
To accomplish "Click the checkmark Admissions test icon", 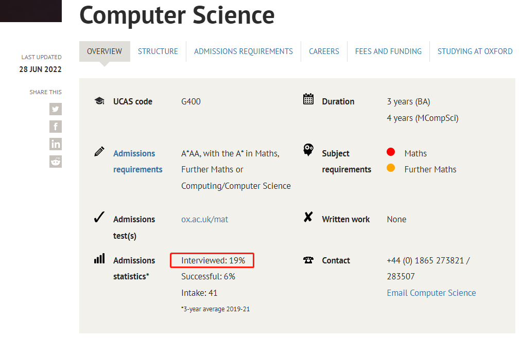I will tap(99, 218).
